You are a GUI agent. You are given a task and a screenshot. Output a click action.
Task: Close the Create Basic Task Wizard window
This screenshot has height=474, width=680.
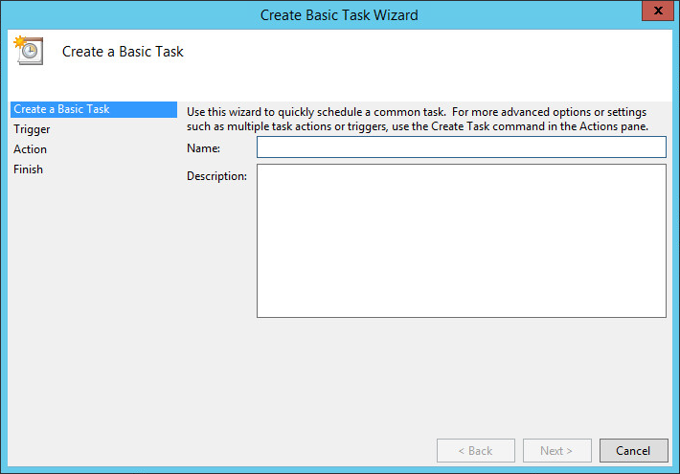coord(655,13)
